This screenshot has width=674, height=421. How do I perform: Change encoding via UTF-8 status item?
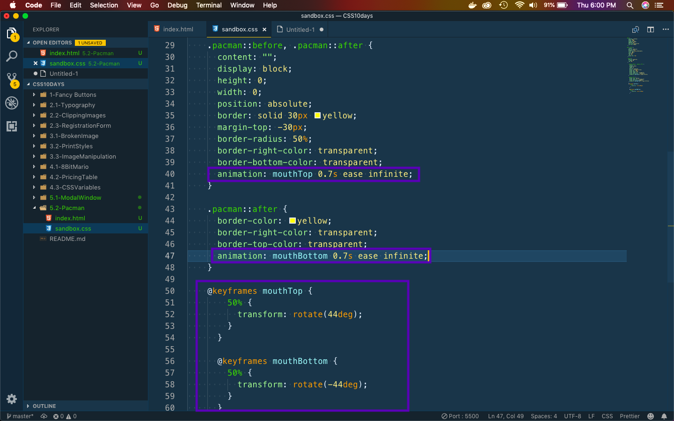pyautogui.click(x=572, y=416)
